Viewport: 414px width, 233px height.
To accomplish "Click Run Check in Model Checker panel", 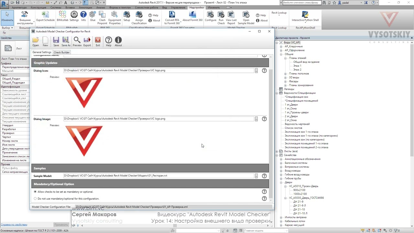I will tap(221, 18).
